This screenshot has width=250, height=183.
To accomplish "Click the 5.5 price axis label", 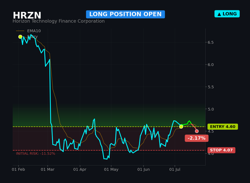I will [x=210, y=87].
